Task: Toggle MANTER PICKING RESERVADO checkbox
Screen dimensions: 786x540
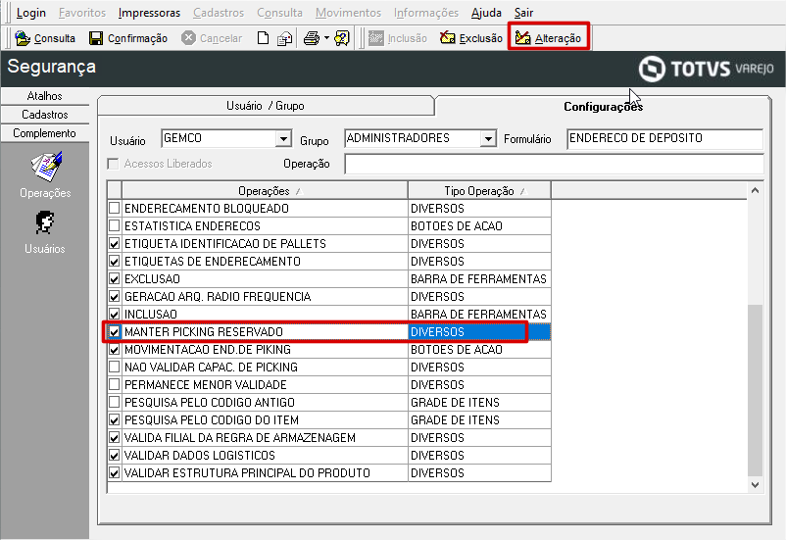Action: [x=115, y=332]
